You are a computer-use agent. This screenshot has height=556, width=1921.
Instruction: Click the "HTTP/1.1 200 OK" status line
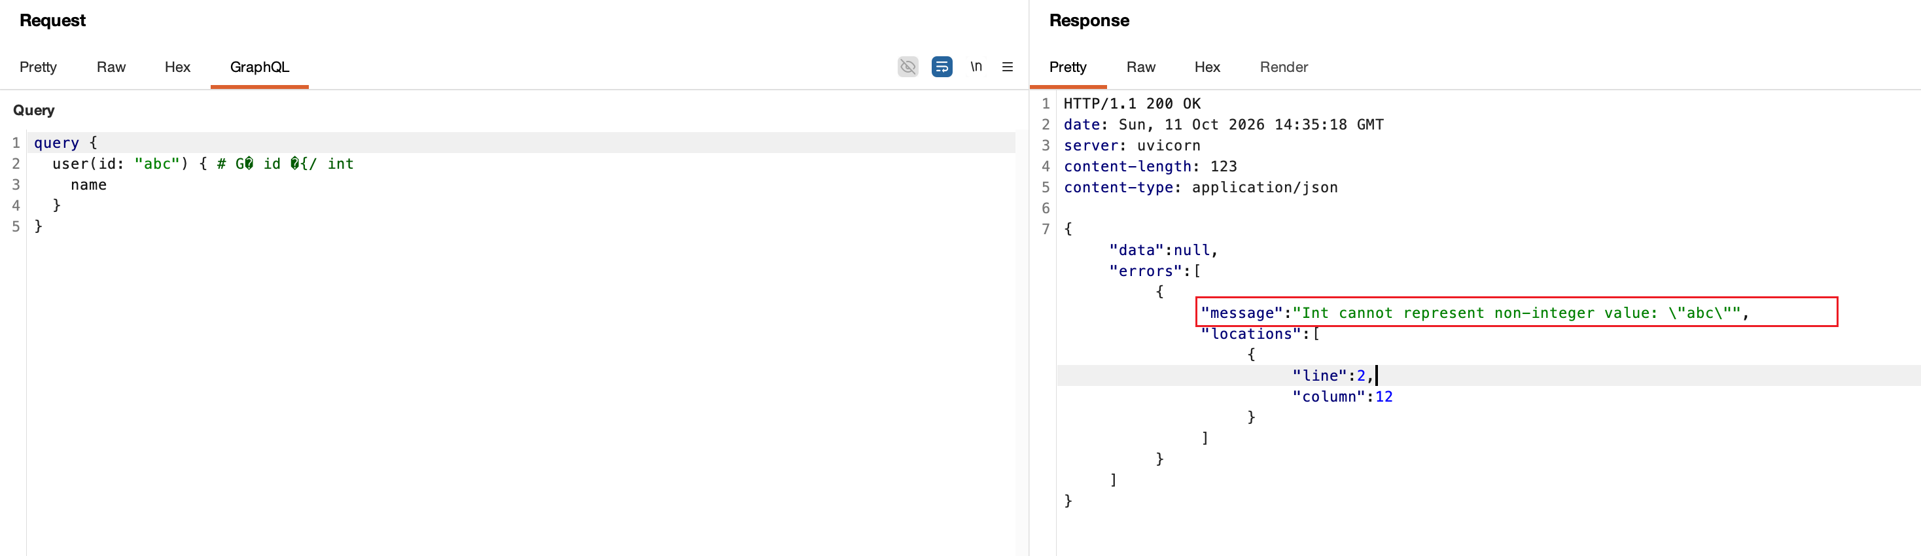[x=1132, y=103]
